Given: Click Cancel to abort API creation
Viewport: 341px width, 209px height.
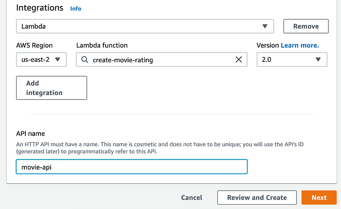Looking at the screenshot, I should coord(191,197).
